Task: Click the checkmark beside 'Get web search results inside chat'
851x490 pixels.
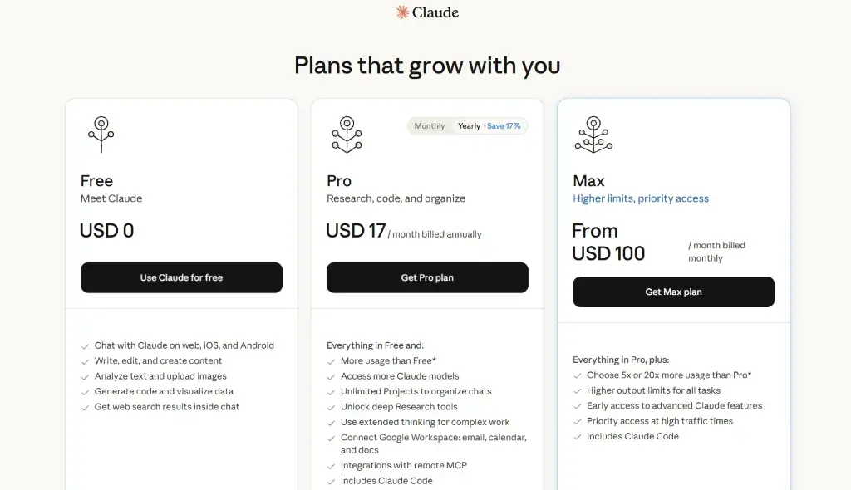Action: coord(84,406)
